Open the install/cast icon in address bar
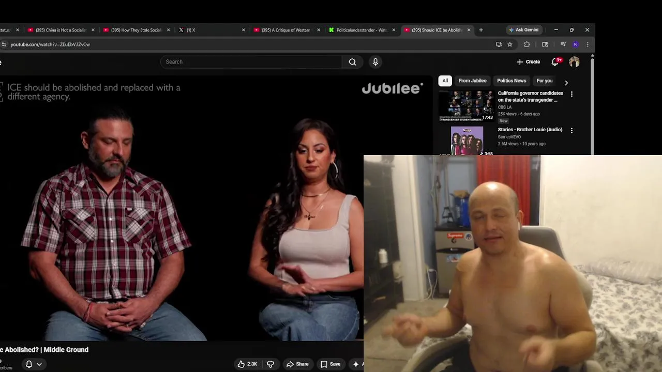Image resolution: width=662 pixels, height=372 pixels. coord(499,44)
